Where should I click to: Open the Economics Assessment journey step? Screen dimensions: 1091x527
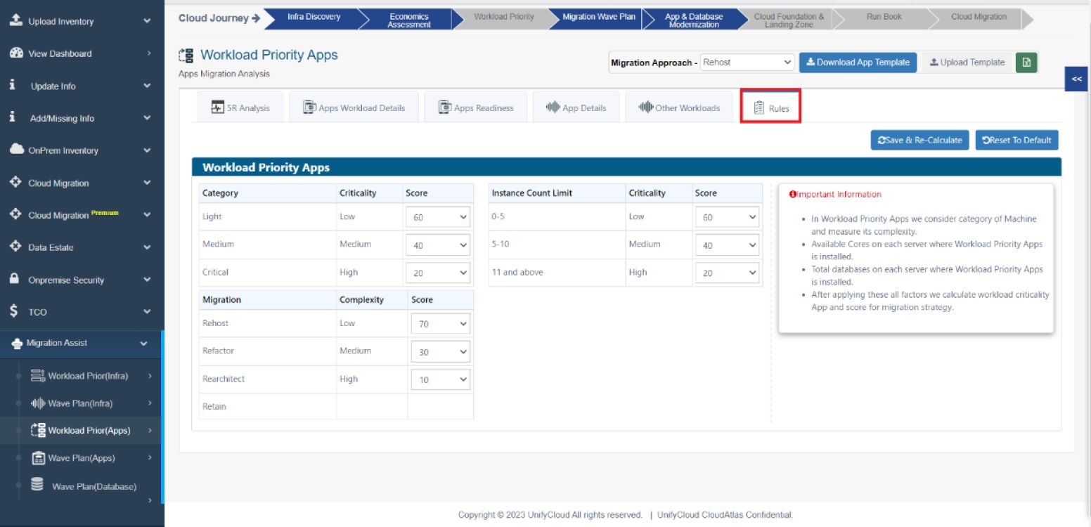[408, 20]
